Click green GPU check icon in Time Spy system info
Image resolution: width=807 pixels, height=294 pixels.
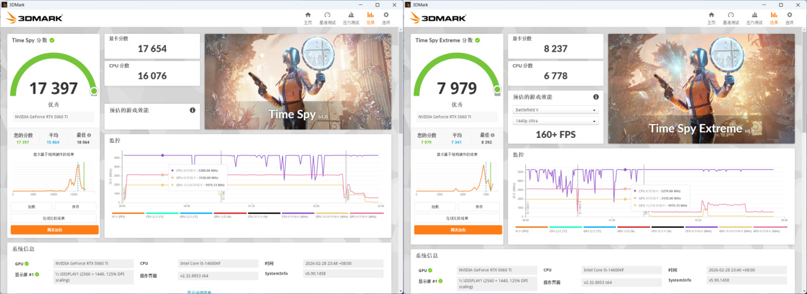pos(27,263)
